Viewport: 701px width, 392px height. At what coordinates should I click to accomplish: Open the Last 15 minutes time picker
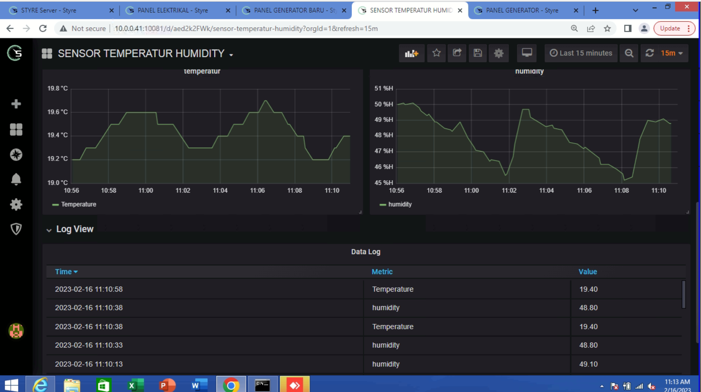tap(581, 53)
